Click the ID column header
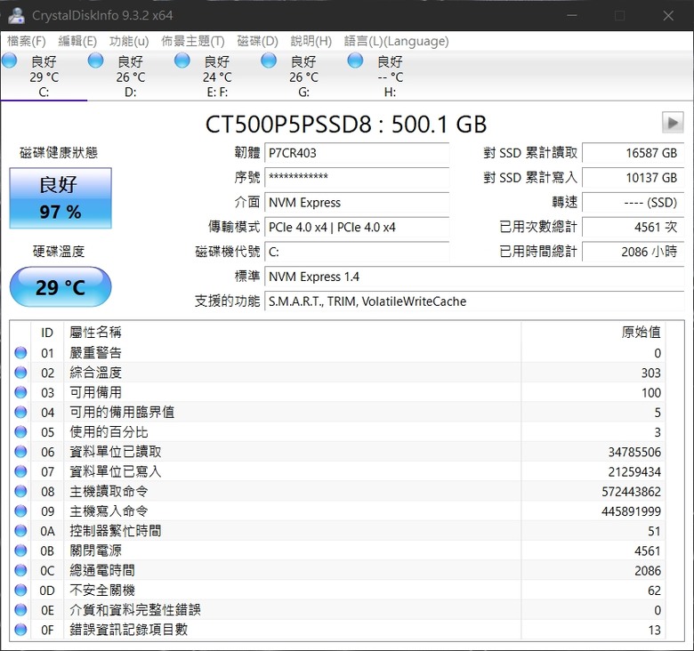The width and height of the screenshot is (694, 651). click(47, 333)
